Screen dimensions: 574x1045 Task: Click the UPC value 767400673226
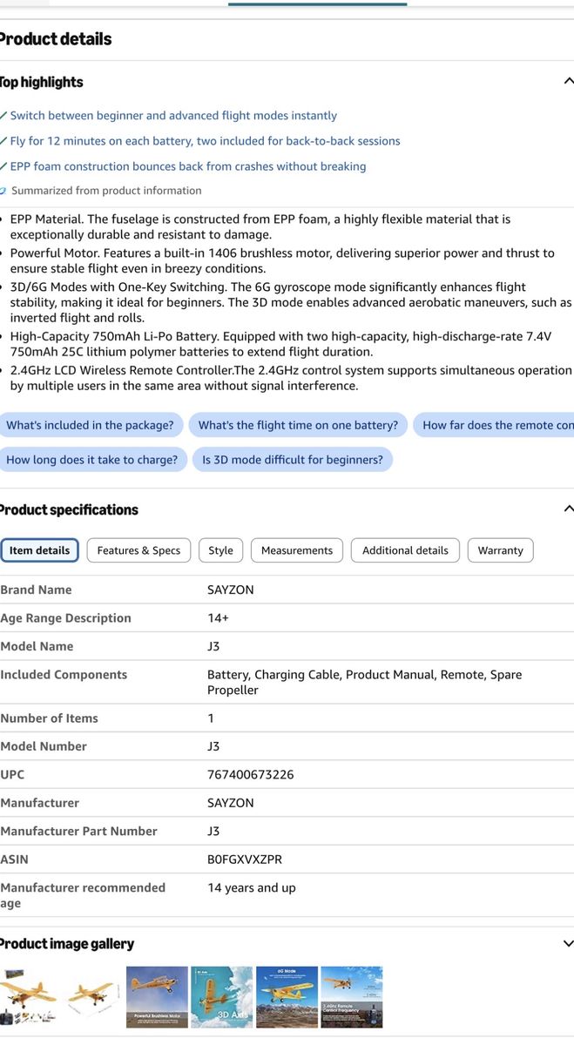point(251,774)
